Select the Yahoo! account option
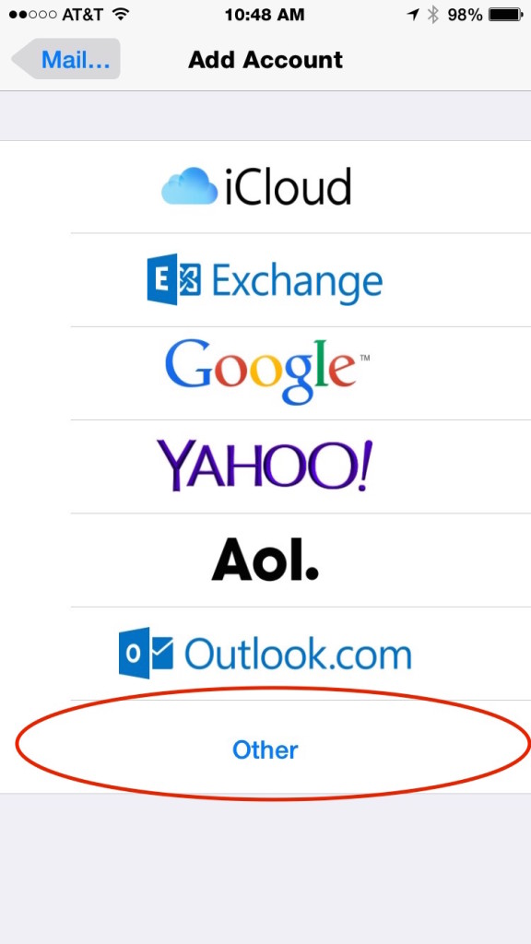Image resolution: width=531 pixels, height=944 pixels. point(265,466)
